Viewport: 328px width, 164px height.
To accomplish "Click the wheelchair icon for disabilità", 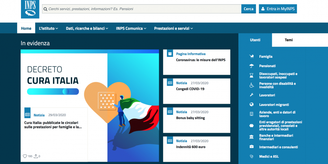I will [252, 85].
